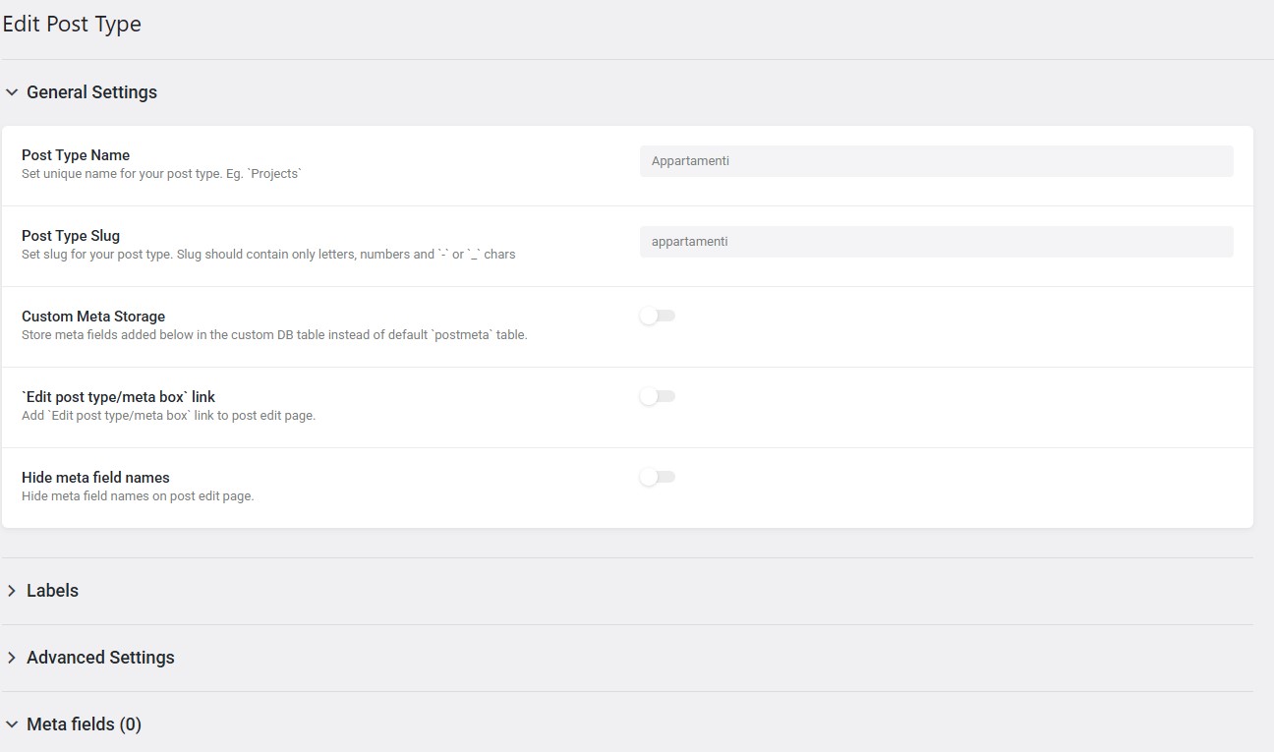Click the Edit Post Type page title
Screen dimensions: 1274x752
pos(72,25)
